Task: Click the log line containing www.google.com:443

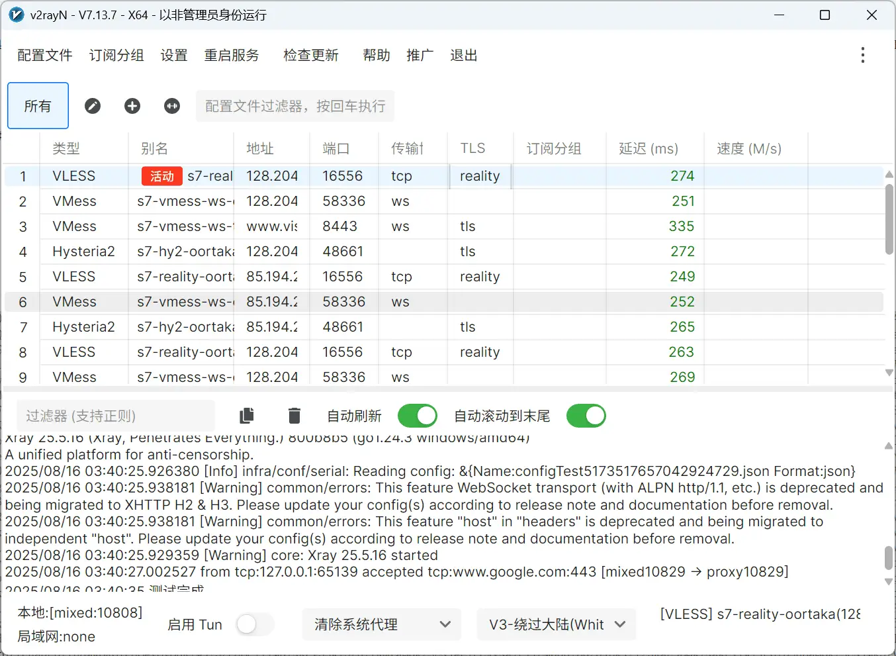Action: 397,572
